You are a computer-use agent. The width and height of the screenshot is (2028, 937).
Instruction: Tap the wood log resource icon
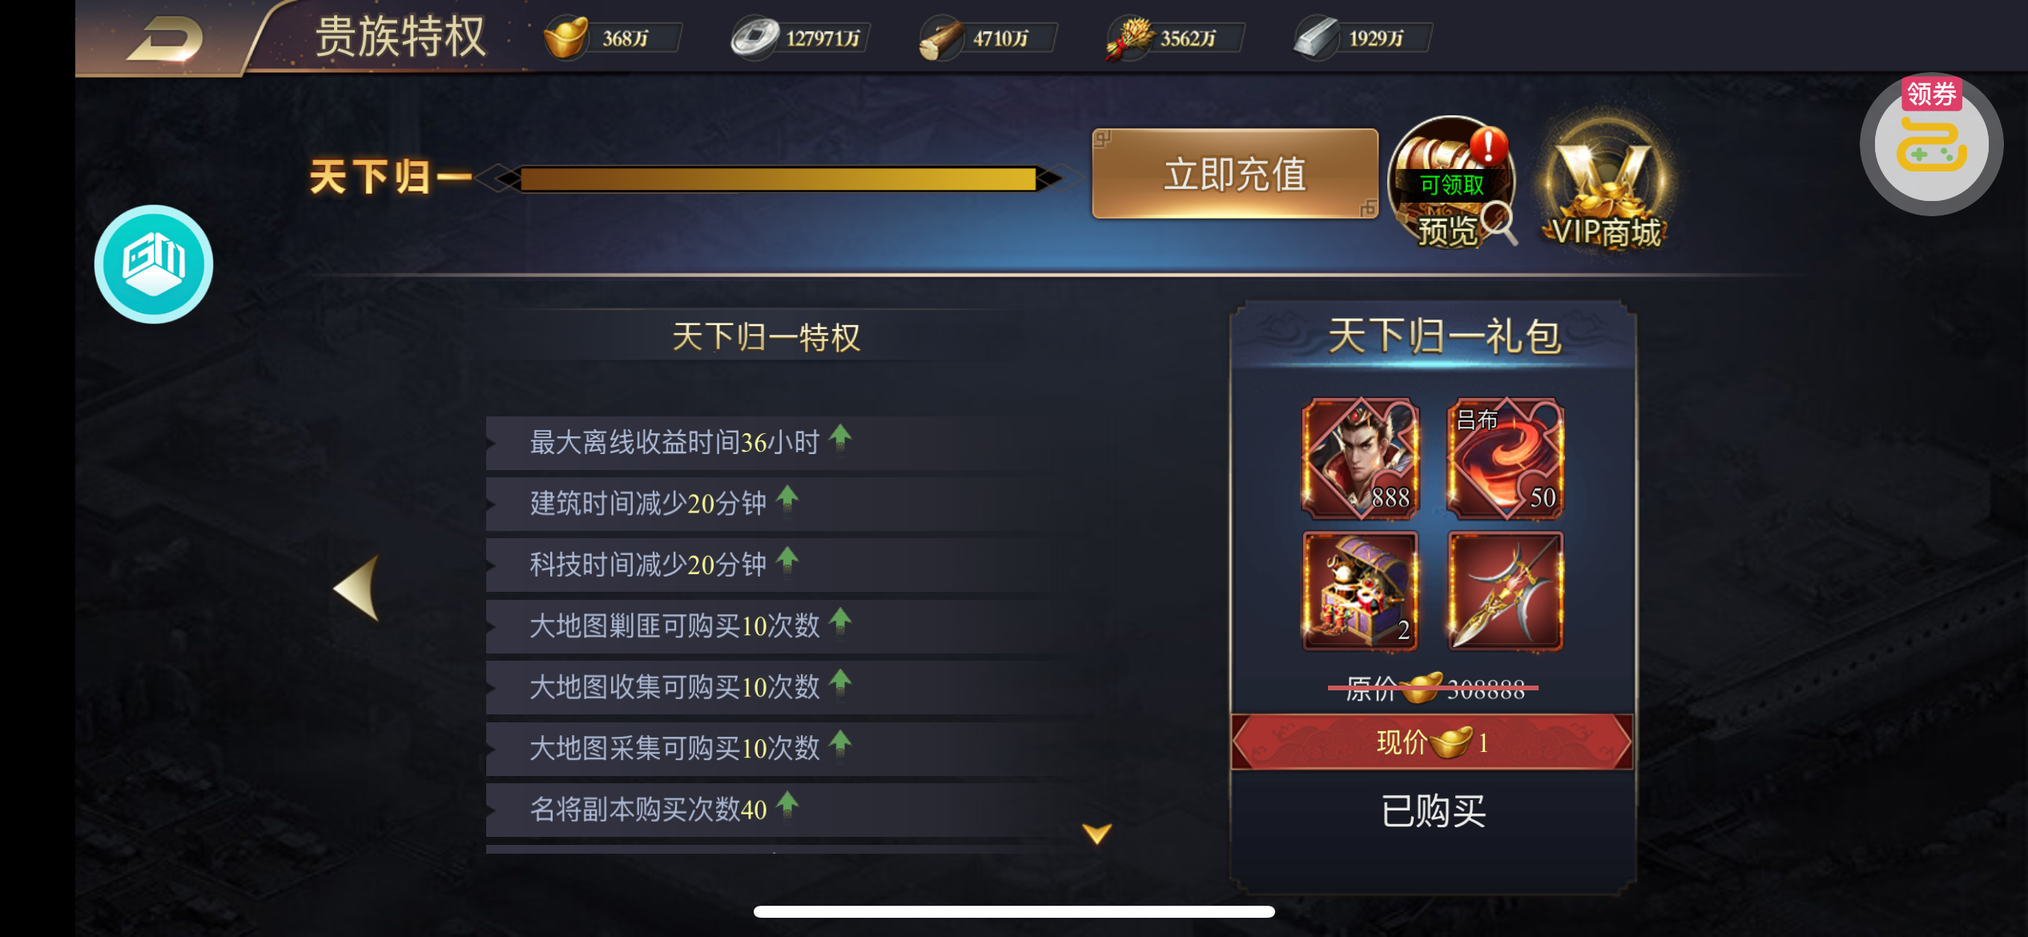pos(940,38)
